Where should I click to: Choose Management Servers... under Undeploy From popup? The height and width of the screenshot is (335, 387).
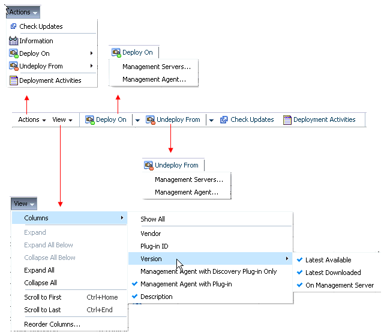[189, 180]
